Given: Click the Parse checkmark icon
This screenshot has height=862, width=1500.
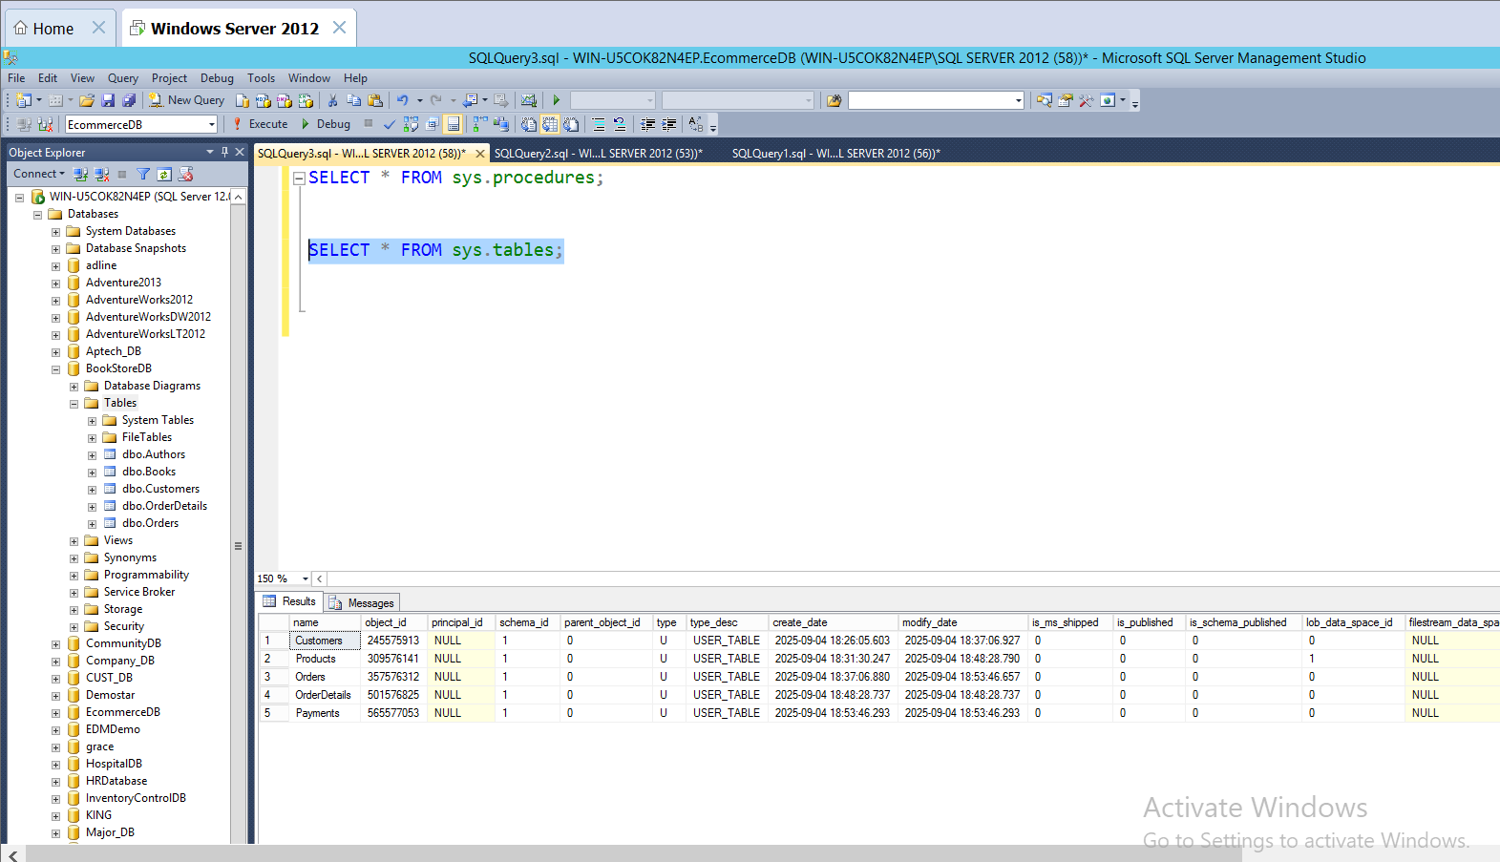Looking at the screenshot, I should click(390, 124).
